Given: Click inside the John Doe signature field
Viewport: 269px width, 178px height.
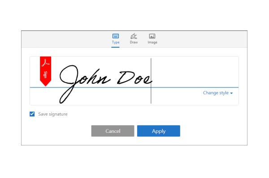Looking at the screenshot, I should 134,81.
